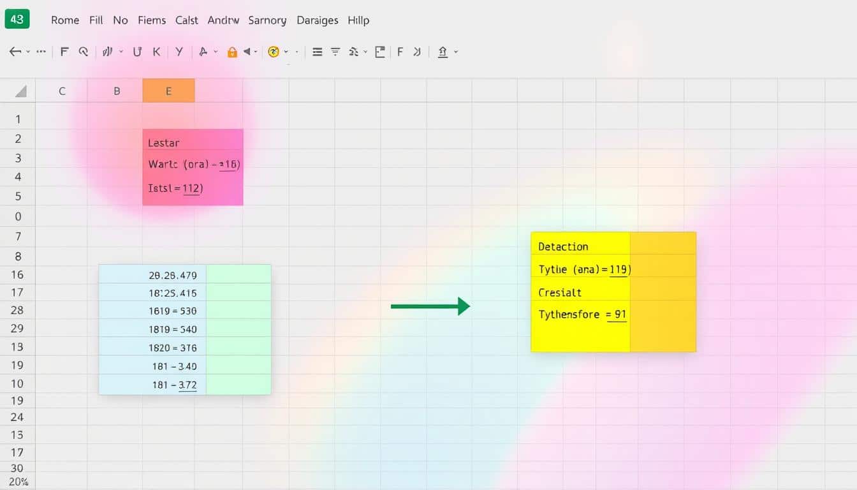Viewport: 857px width, 490px height.
Task: Click the first F icon after the dots
Action: click(64, 52)
